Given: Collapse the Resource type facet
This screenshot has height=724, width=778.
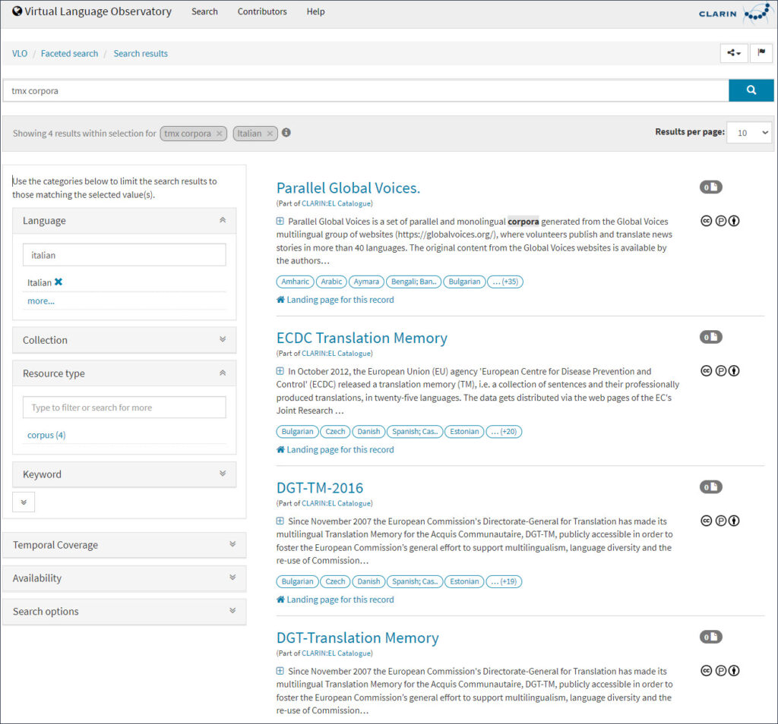Looking at the screenshot, I should coord(222,373).
